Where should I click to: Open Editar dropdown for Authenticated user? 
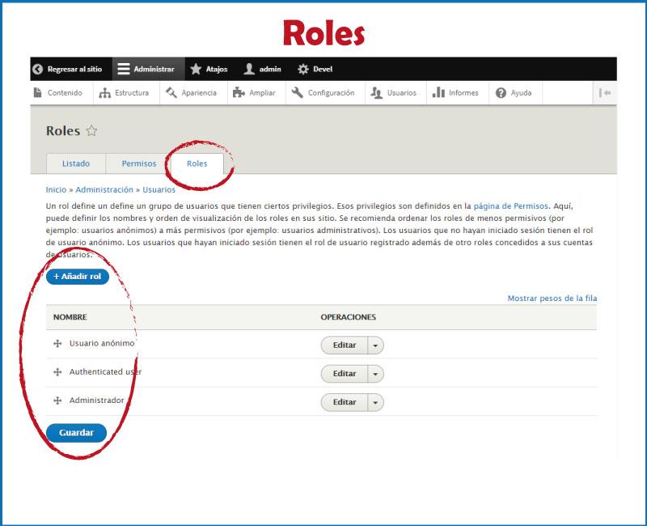(374, 373)
